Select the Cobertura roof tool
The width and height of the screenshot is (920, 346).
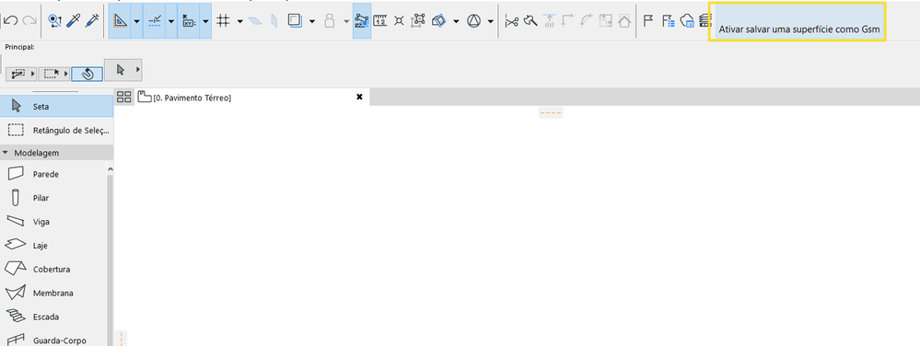coord(52,270)
